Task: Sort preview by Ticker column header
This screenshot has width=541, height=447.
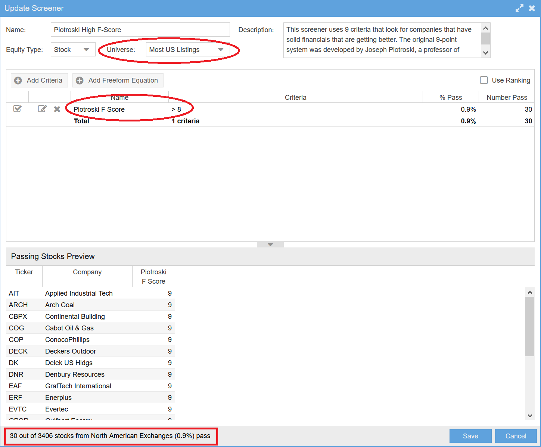Action: [x=24, y=272]
